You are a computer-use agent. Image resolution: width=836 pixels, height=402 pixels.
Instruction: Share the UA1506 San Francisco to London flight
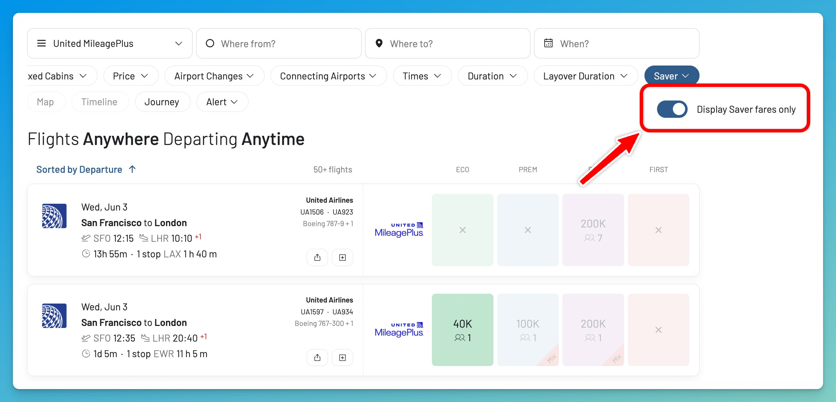pos(317,257)
